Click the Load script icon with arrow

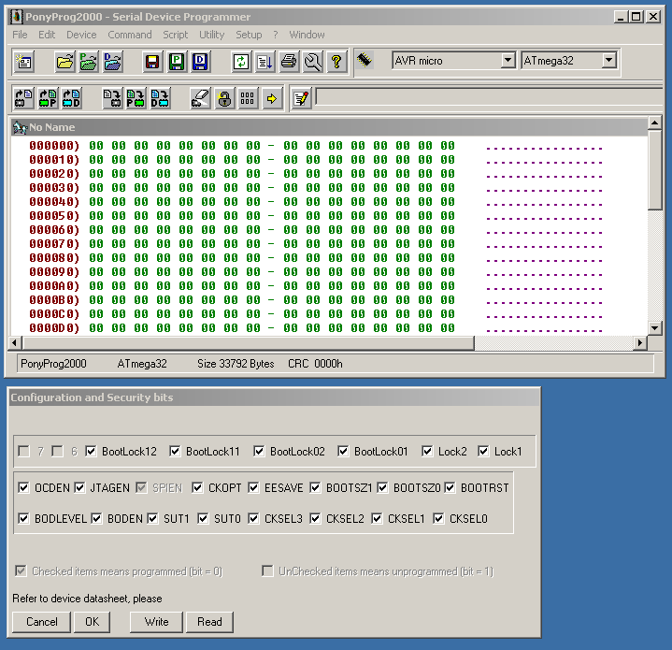(x=265, y=62)
